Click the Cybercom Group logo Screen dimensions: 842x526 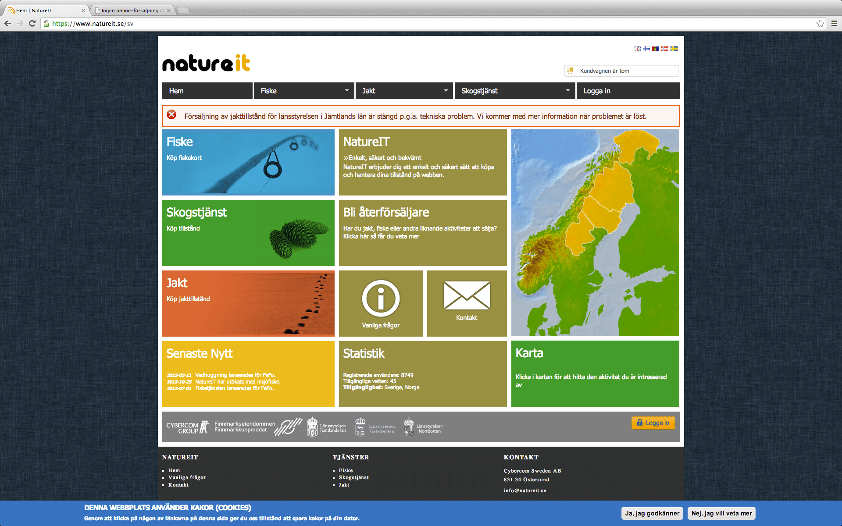188,427
